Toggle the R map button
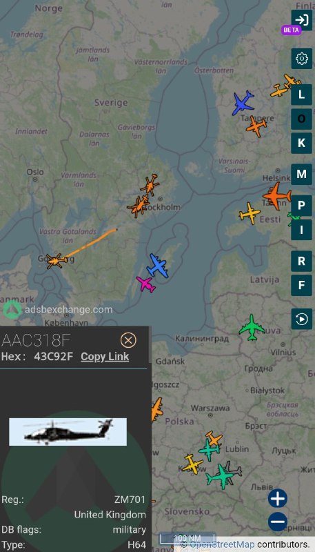 302,262
